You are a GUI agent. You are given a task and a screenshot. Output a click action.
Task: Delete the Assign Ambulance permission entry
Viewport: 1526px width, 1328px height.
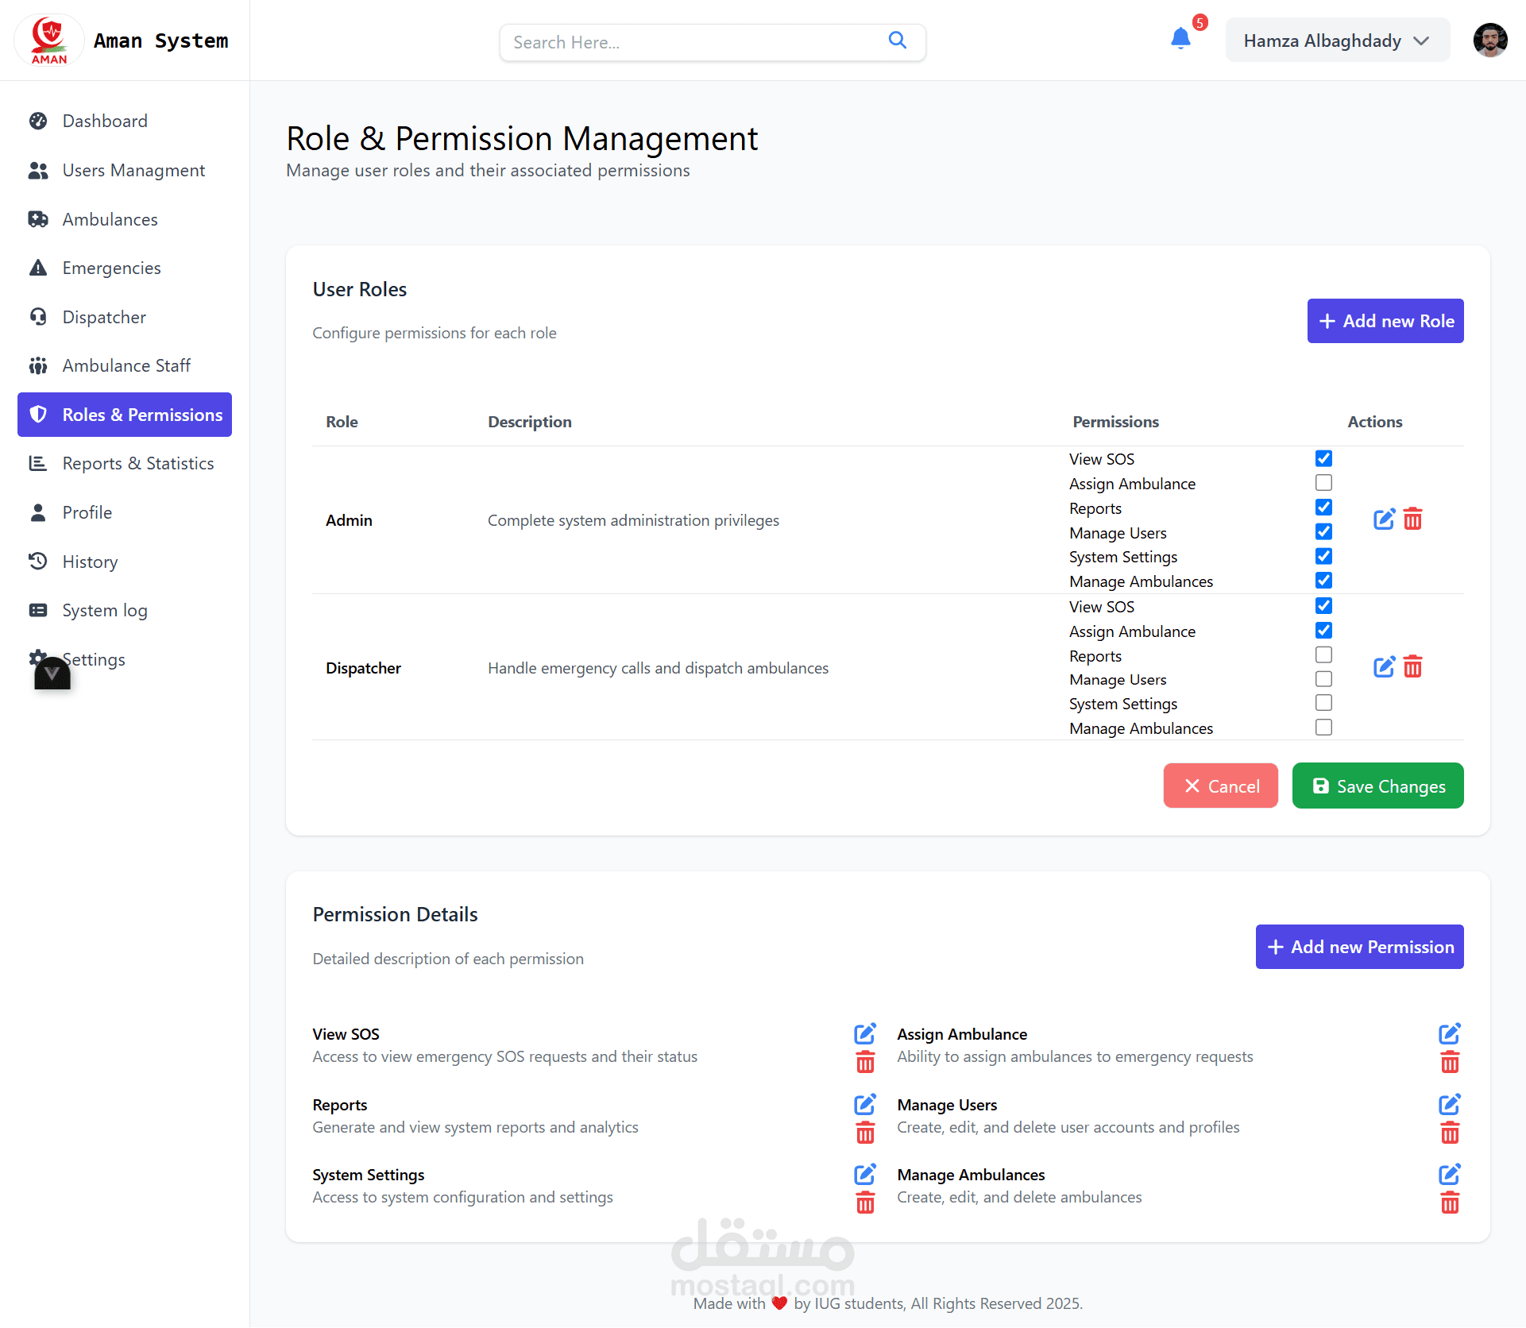(1450, 1063)
